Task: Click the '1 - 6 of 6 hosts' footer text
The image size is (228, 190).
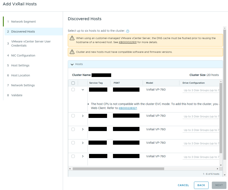Action: click(x=211, y=174)
